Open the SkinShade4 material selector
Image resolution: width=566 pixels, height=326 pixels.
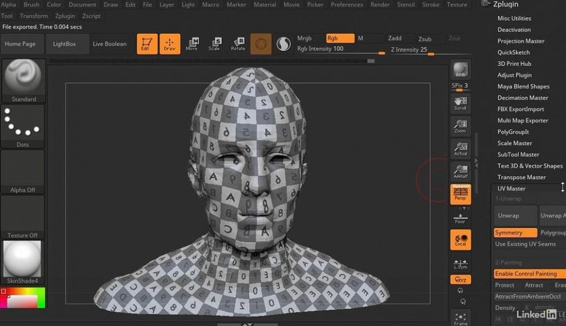coord(23,262)
